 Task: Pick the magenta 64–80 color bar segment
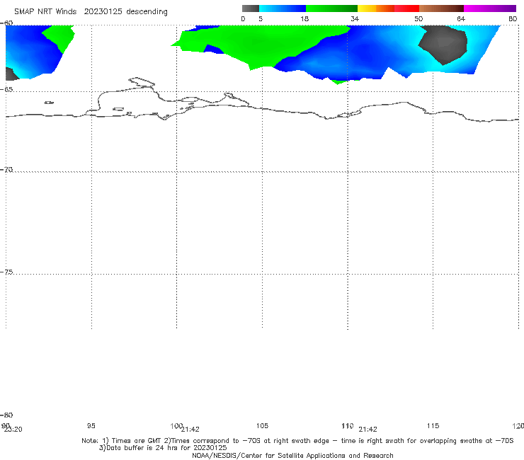(490, 8)
